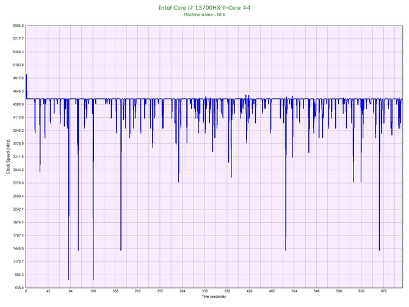409x307 pixels.
Task: Click the chart title Intel Core i7 13700HX P-Core #4
Action: pos(204,7)
